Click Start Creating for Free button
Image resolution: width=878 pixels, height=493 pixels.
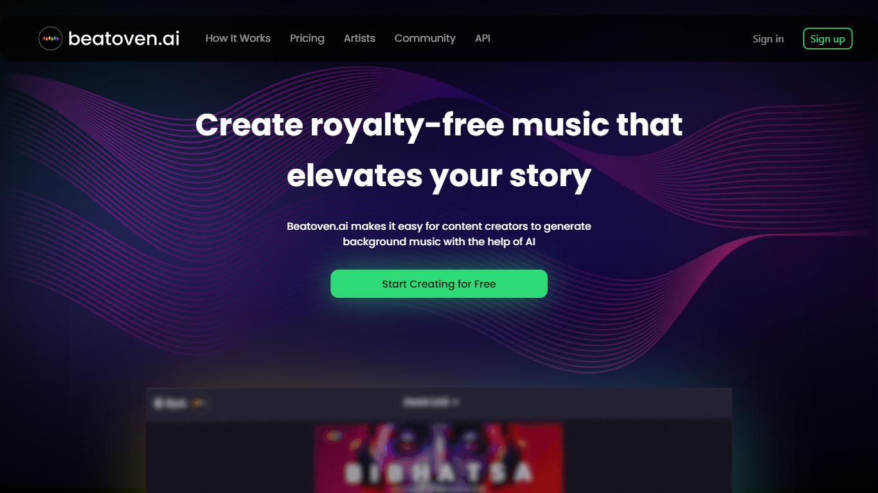(x=439, y=284)
